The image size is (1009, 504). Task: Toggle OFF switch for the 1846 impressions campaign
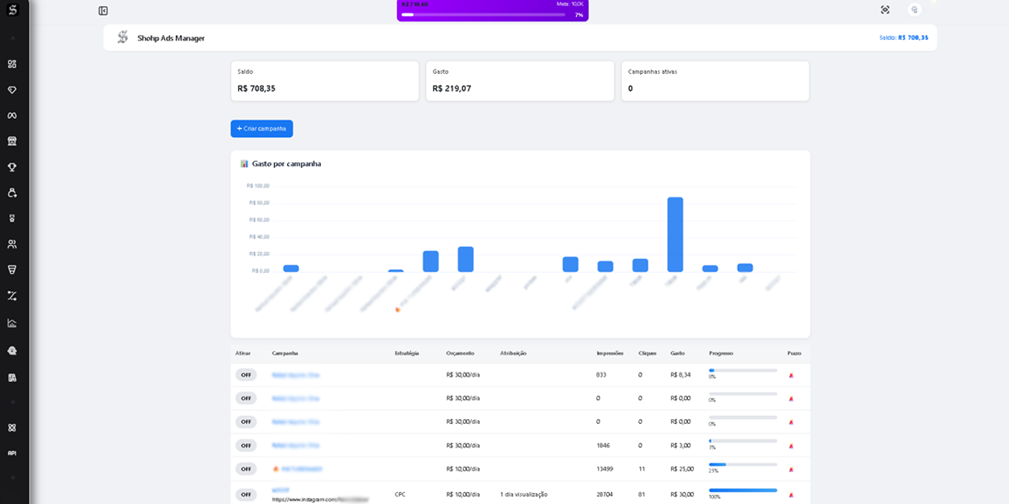(246, 446)
